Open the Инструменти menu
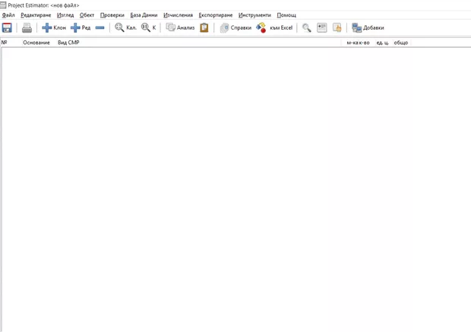This screenshot has width=471, height=332. click(x=254, y=15)
